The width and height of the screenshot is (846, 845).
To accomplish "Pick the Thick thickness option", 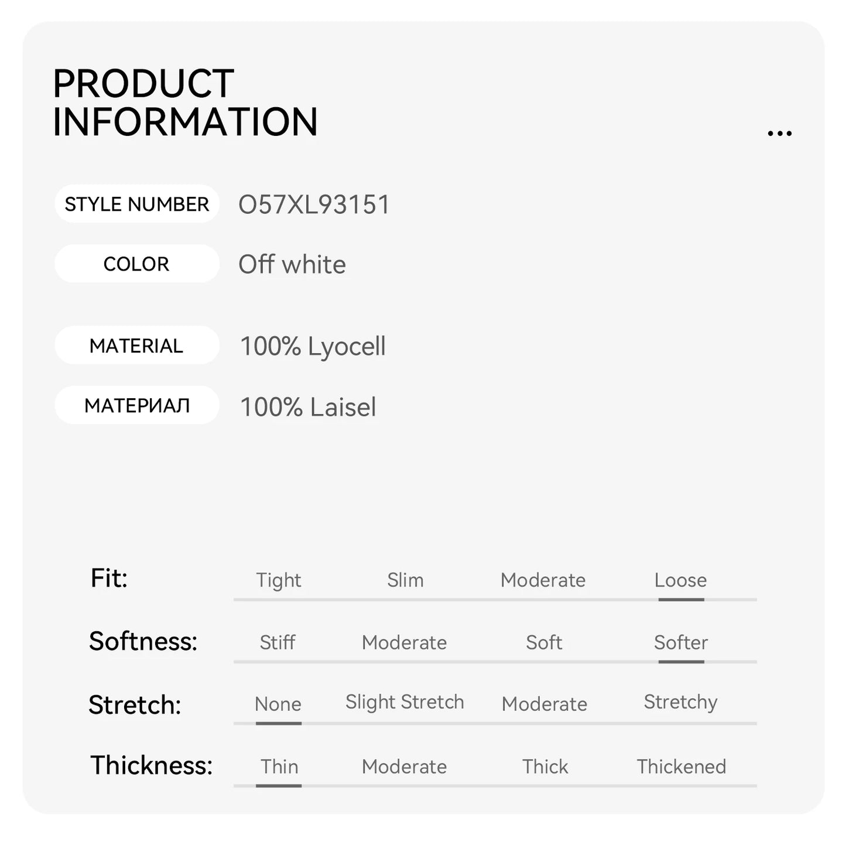I will (545, 767).
